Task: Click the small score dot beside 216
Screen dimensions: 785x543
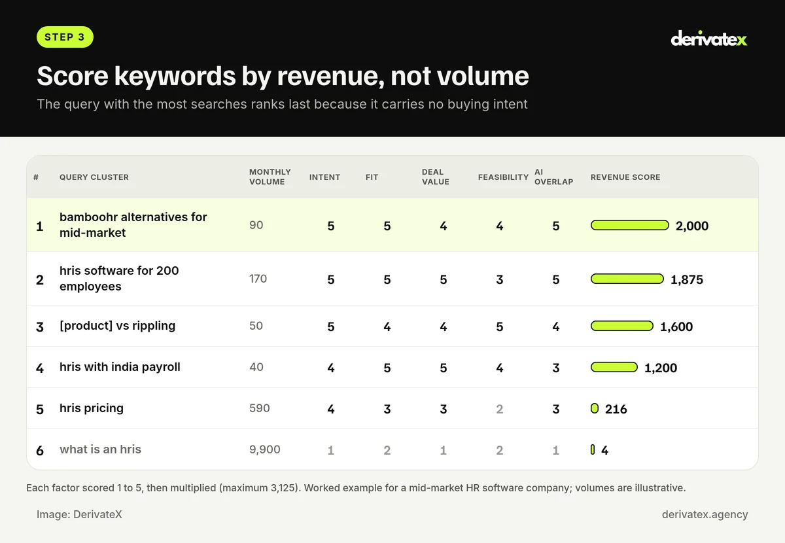Action: [x=595, y=408]
